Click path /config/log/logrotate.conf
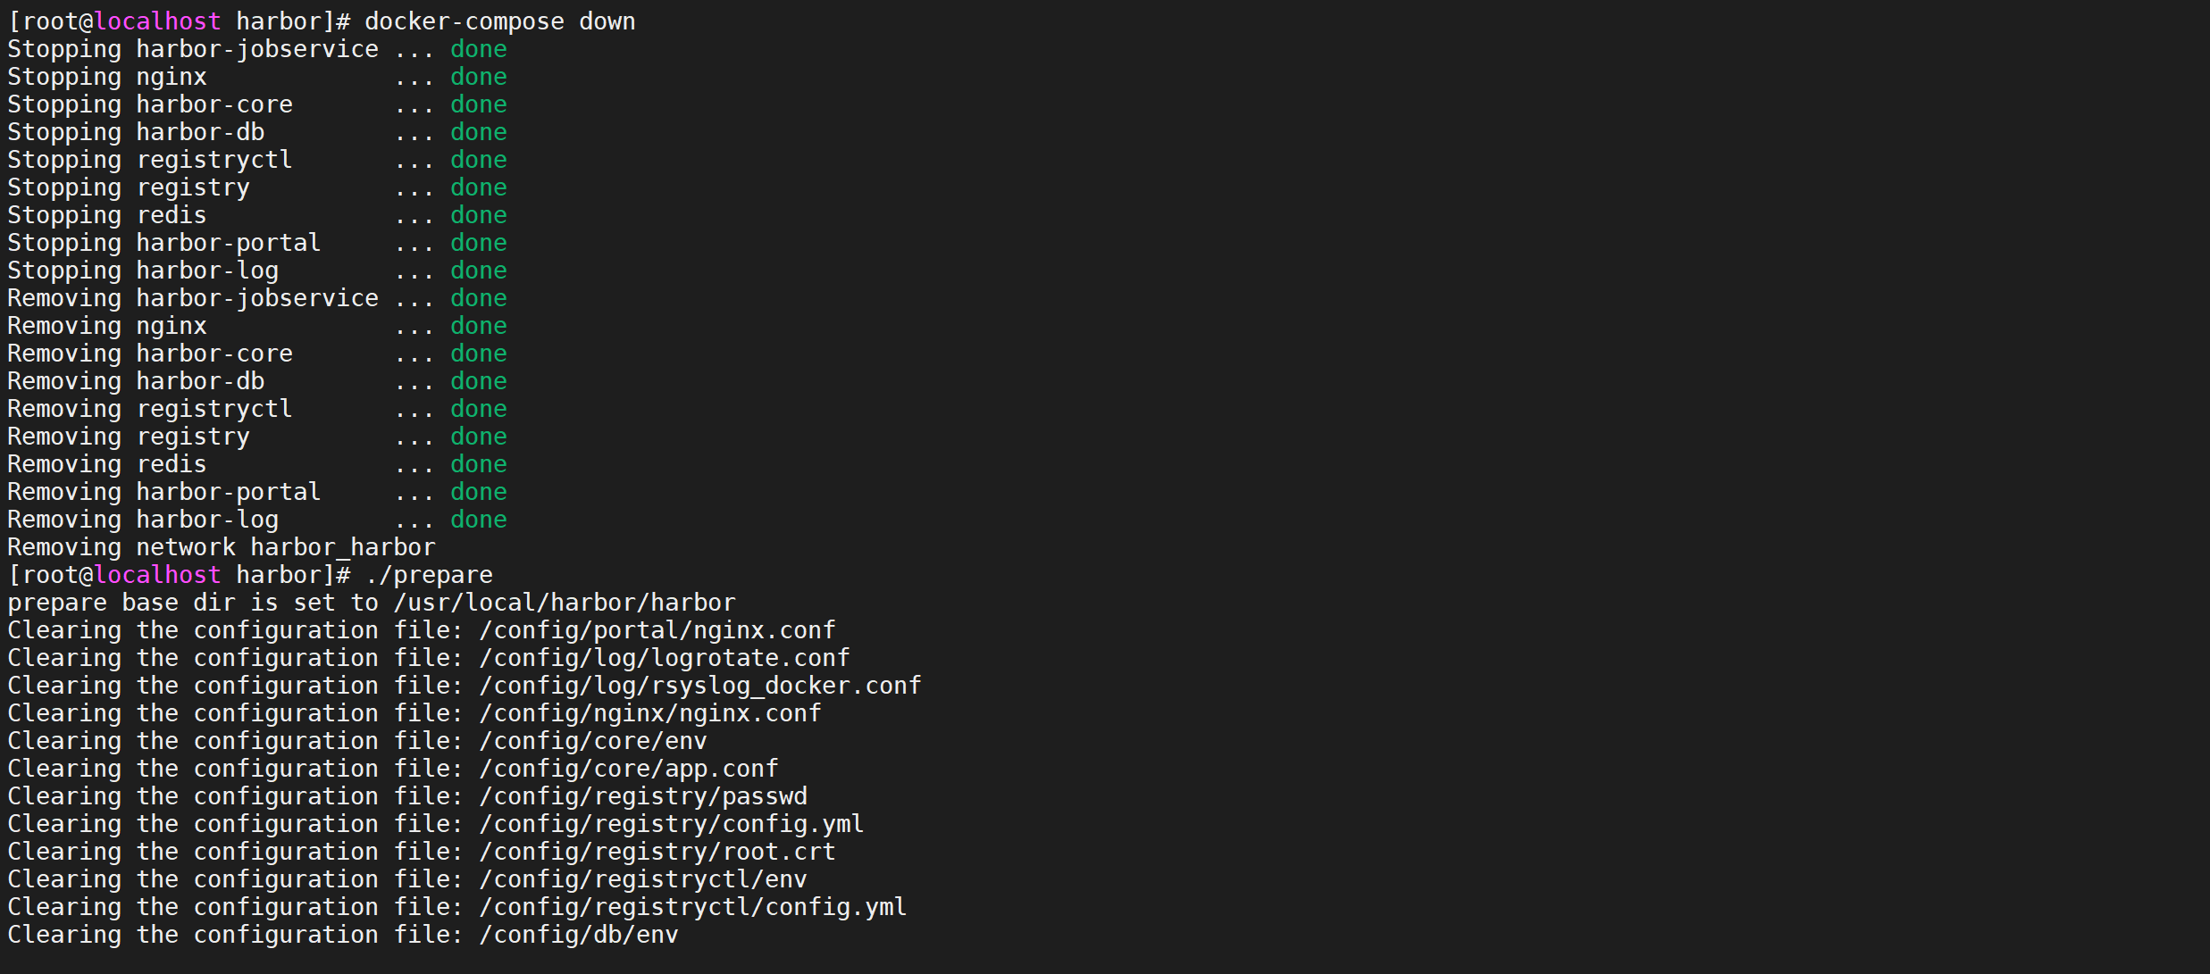Image resolution: width=2210 pixels, height=974 pixels. coord(665,658)
